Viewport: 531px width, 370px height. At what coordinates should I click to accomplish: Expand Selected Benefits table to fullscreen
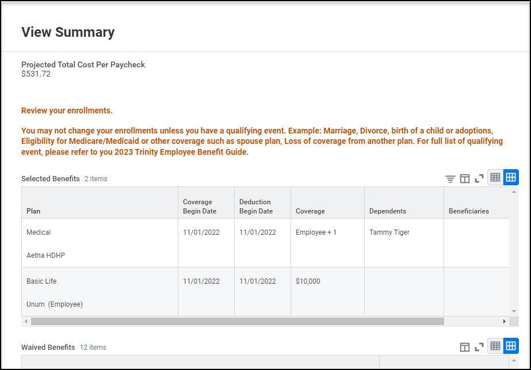coord(479,178)
